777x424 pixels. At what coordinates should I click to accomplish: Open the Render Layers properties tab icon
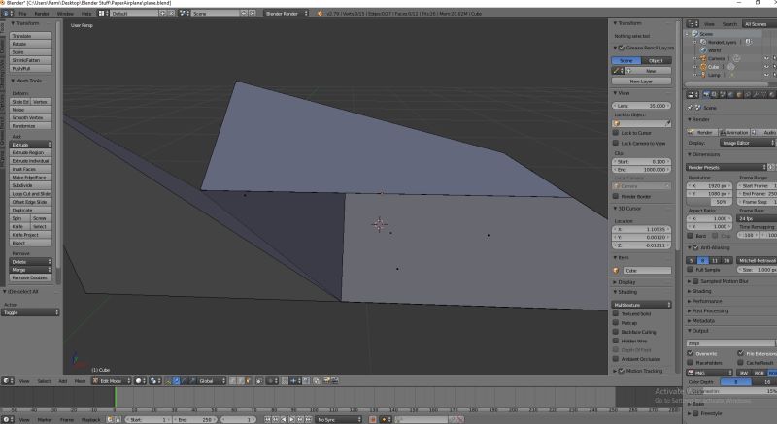coord(714,94)
